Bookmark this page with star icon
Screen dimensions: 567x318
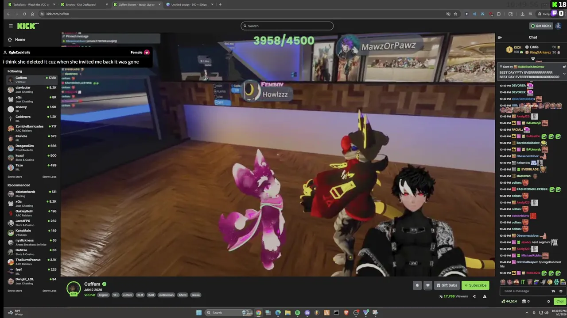coord(456,14)
